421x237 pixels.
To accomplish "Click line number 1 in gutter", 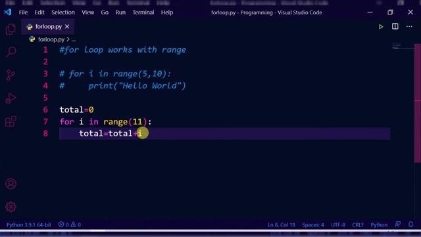I will pos(45,50).
